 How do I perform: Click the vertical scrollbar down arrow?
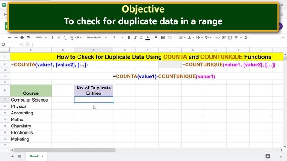tap(285, 146)
